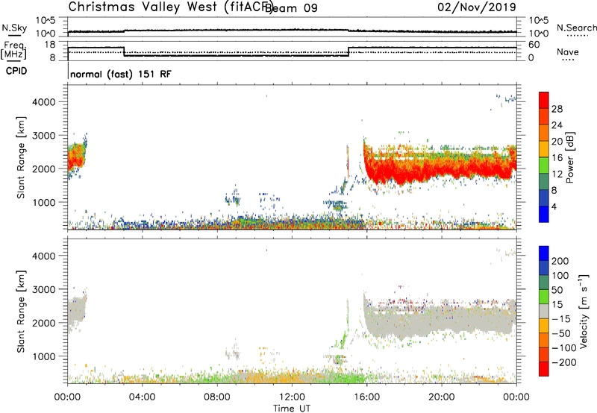Click the 'Nave' legend label
Viewport: 597px width, 413px height.
pos(568,51)
